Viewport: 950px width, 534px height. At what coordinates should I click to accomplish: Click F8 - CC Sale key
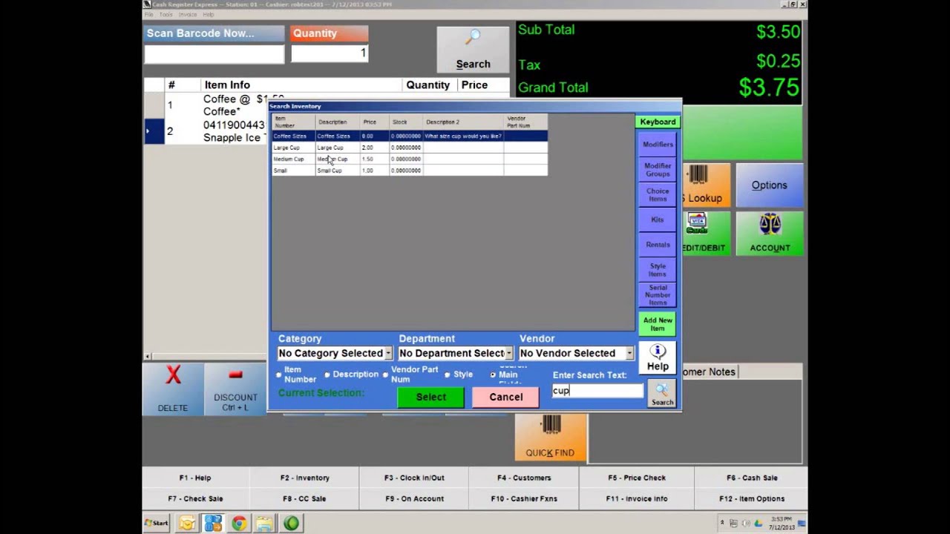click(x=305, y=498)
